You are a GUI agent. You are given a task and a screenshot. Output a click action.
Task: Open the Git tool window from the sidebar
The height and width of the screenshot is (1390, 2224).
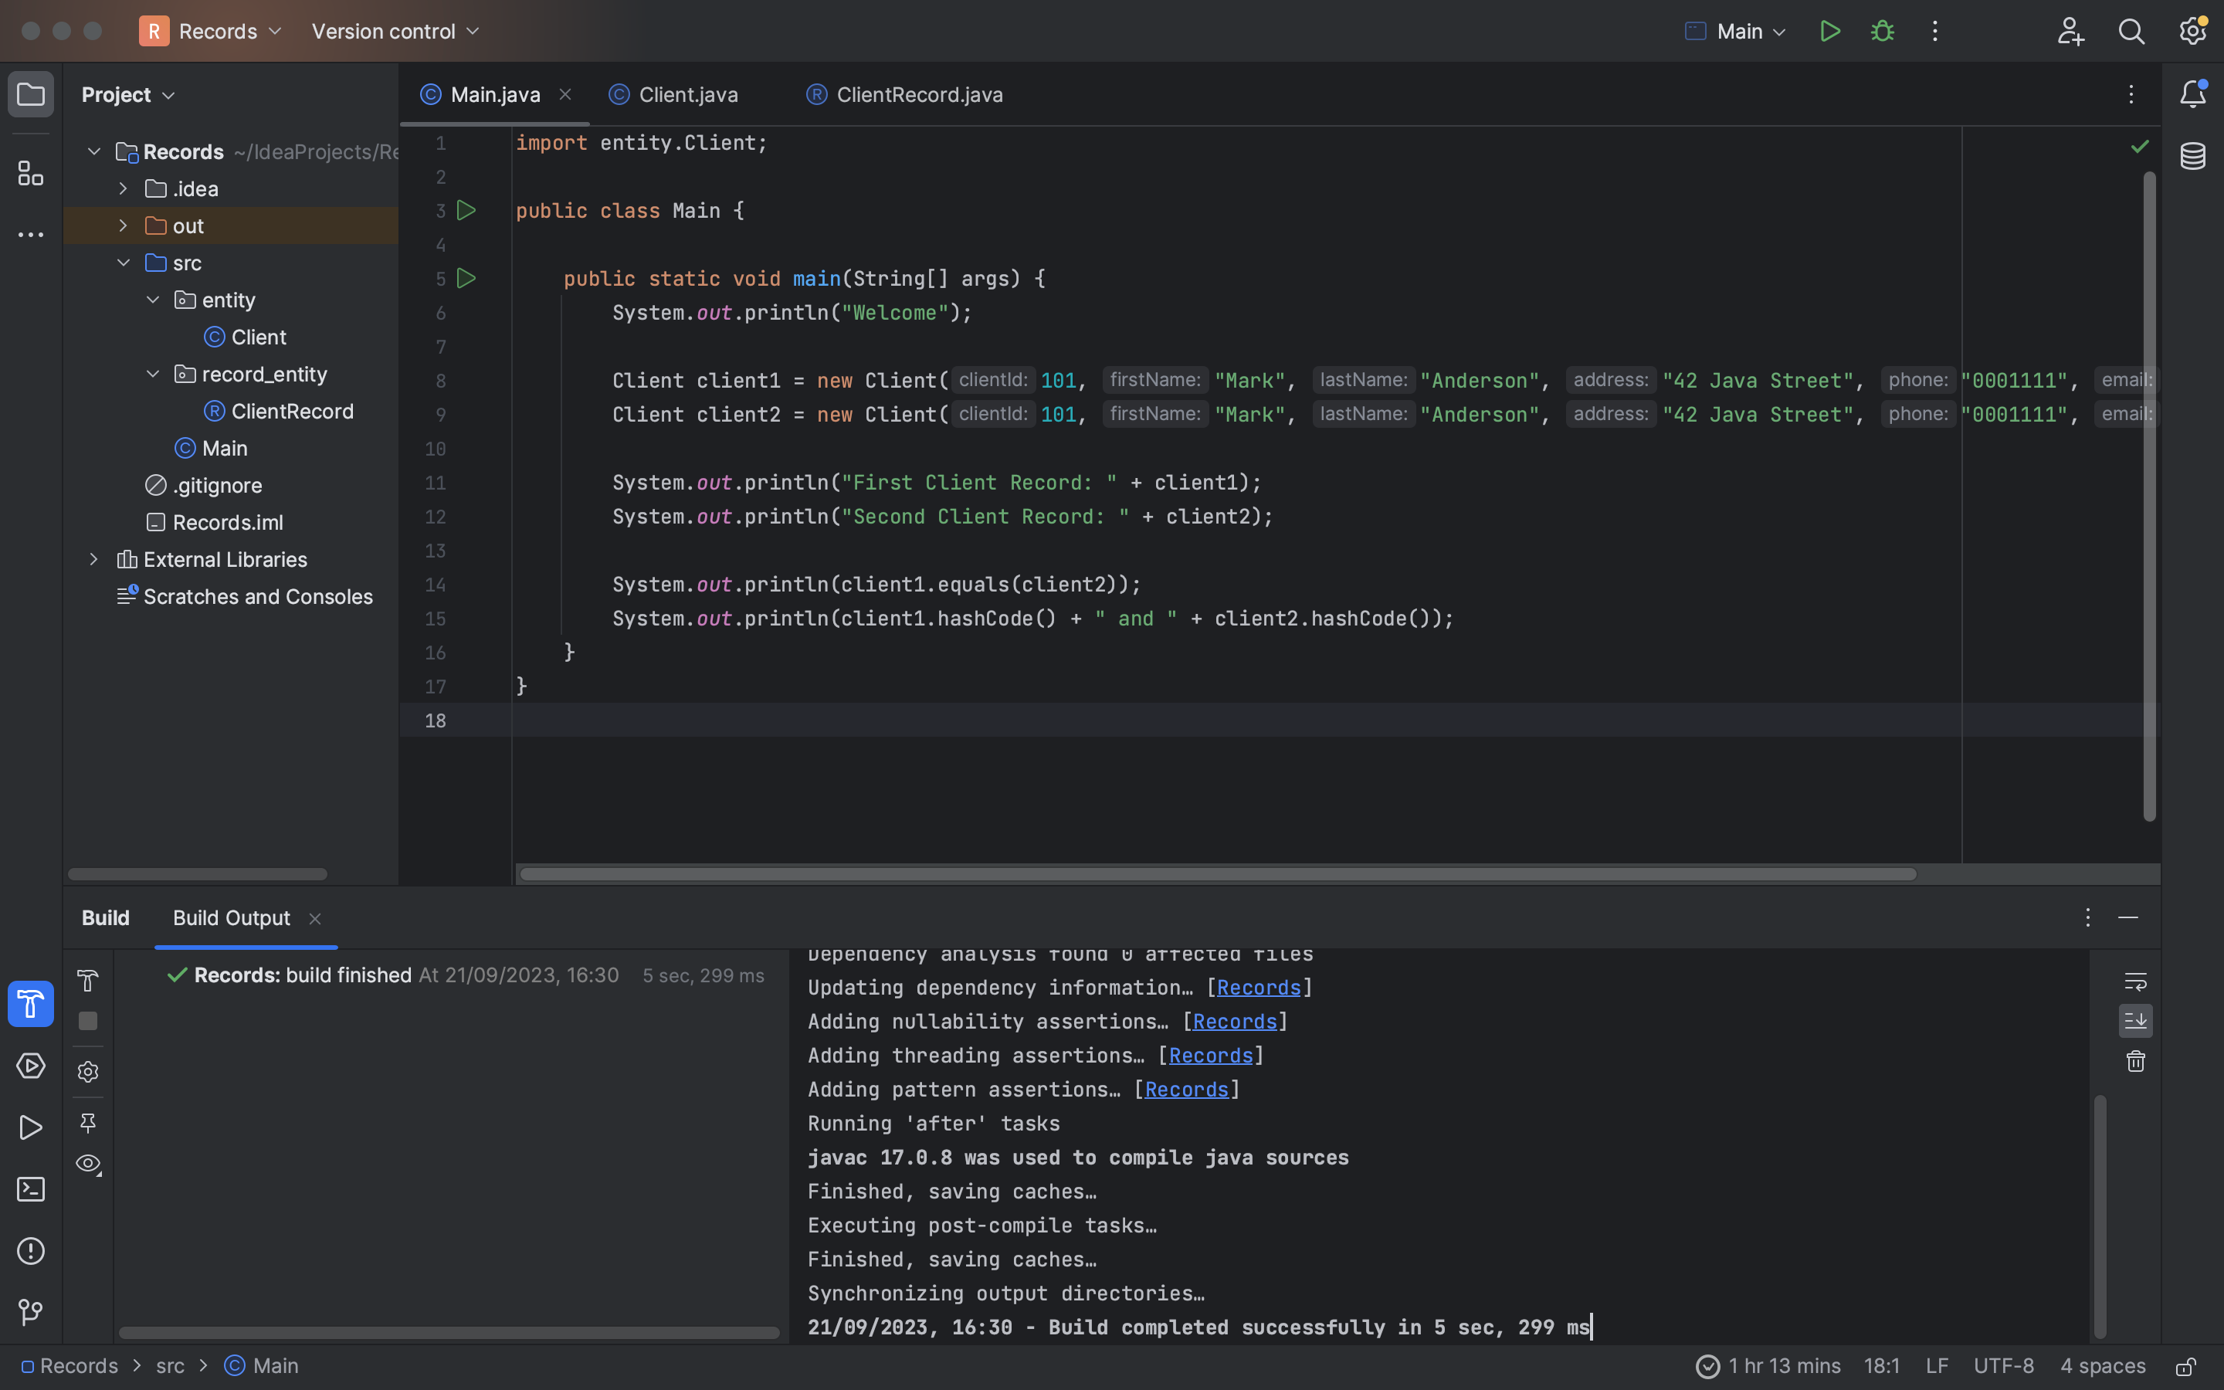coord(30,1313)
